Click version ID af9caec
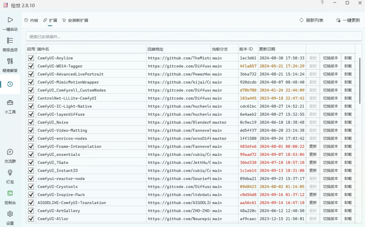 pos(248,219)
